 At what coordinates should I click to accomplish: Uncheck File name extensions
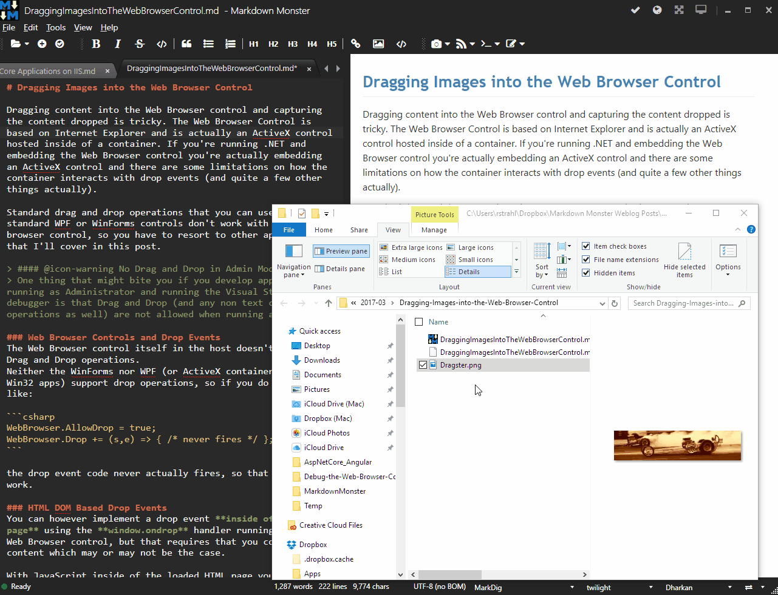586,259
